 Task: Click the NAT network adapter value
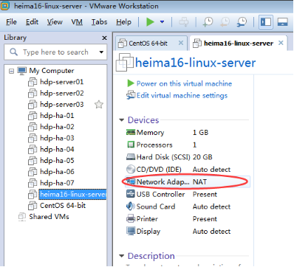click(199, 181)
